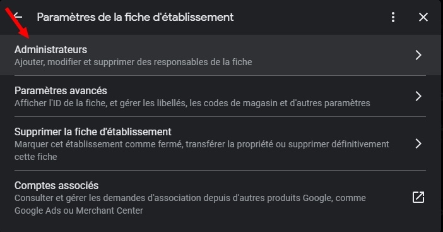Image resolution: width=443 pixels, height=232 pixels.
Task: Click the highlighted Administrateurs row background
Action: [220, 55]
